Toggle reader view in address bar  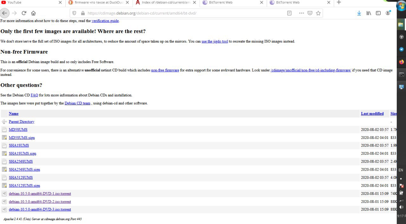[x=289, y=13]
